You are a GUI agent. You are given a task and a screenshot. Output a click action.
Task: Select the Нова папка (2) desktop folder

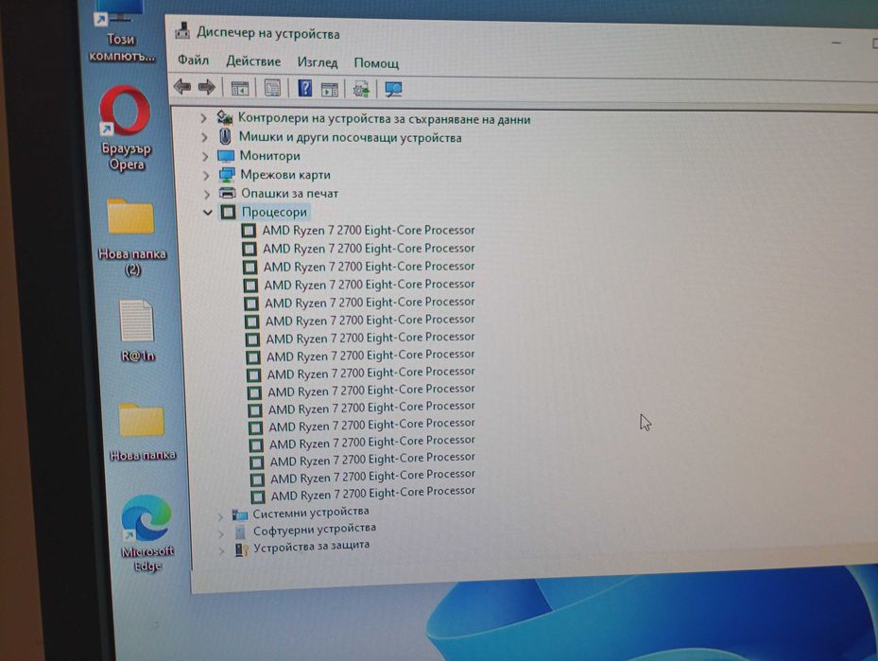tap(131, 238)
